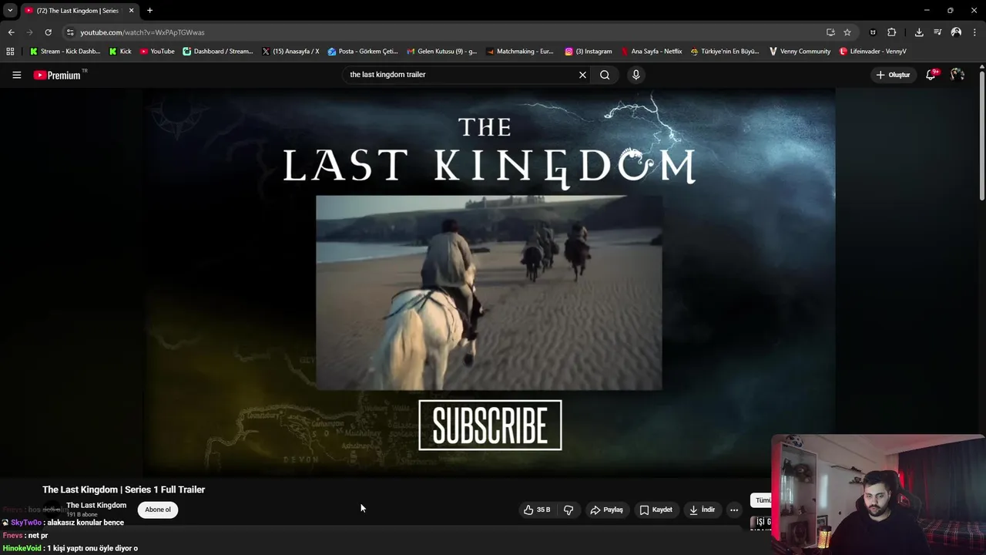Start voice search with the microphone

(636, 75)
